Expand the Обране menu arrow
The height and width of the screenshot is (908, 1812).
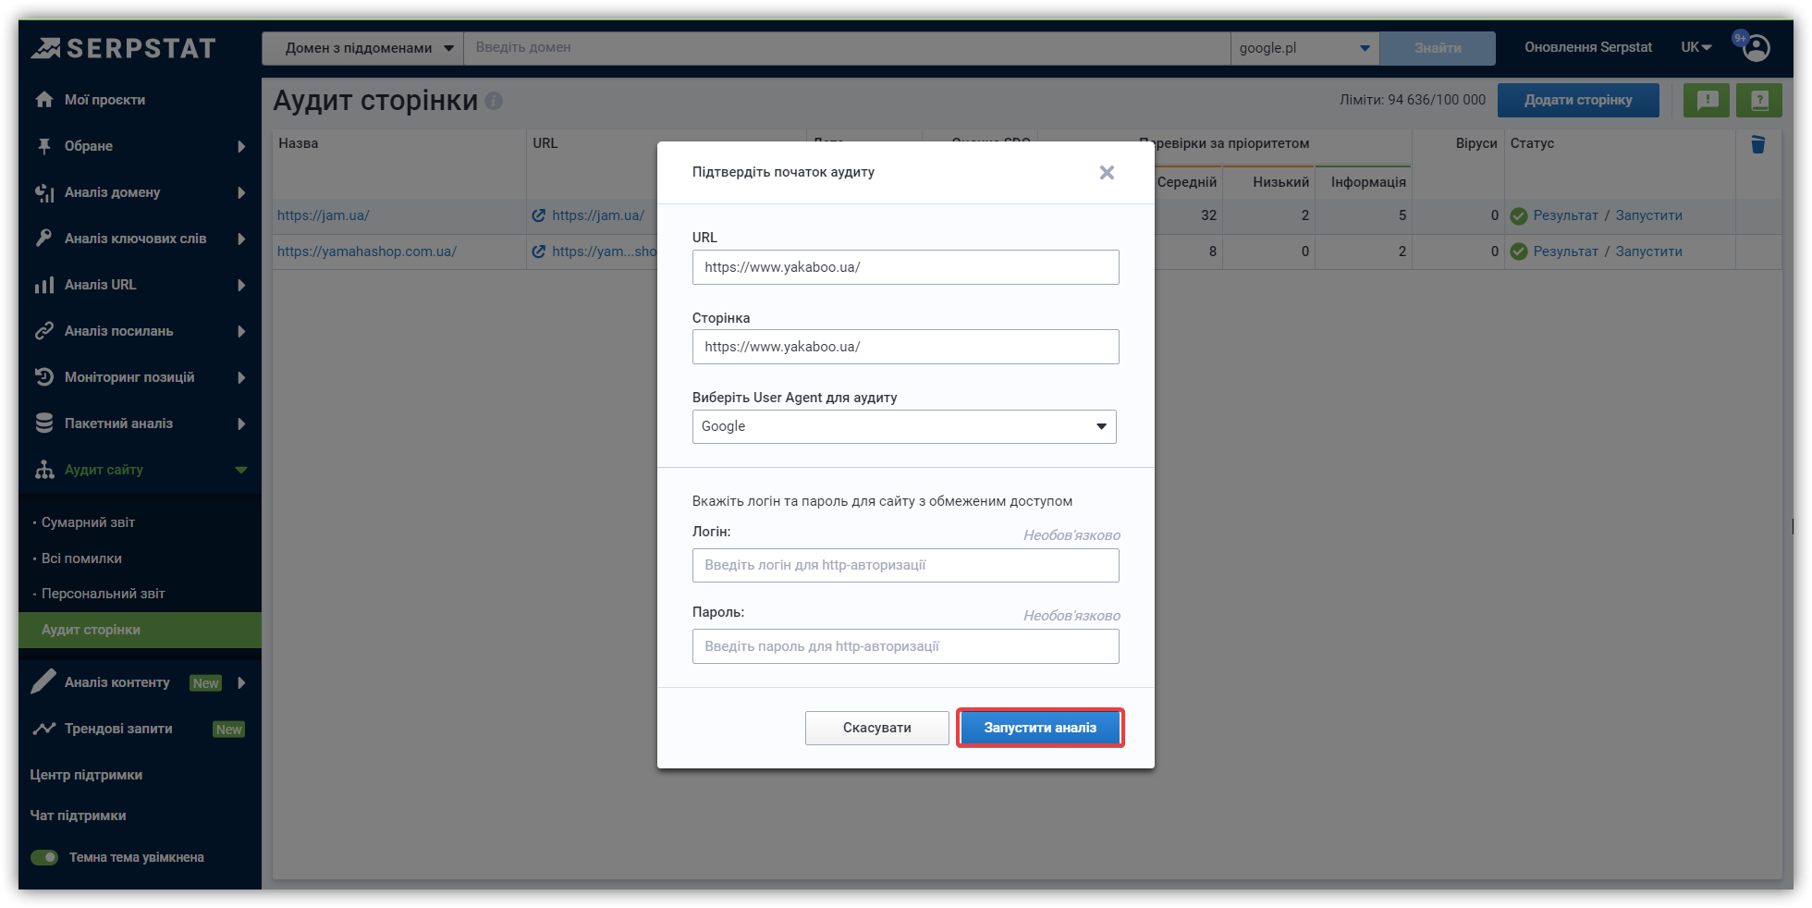click(241, 146)
